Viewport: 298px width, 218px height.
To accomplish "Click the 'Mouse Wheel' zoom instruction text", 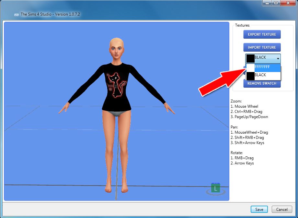I will click(x=246, y=106).
